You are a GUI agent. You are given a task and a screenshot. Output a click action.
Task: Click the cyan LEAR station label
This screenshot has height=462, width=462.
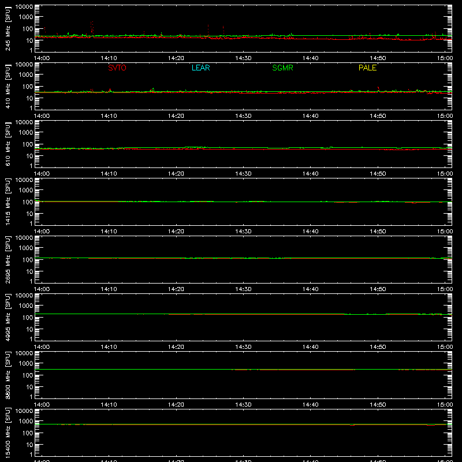pos(200,68)
